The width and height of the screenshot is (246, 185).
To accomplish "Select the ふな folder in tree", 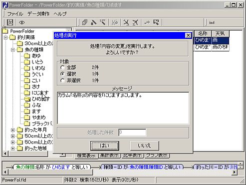I will click(x=36, y=105).
